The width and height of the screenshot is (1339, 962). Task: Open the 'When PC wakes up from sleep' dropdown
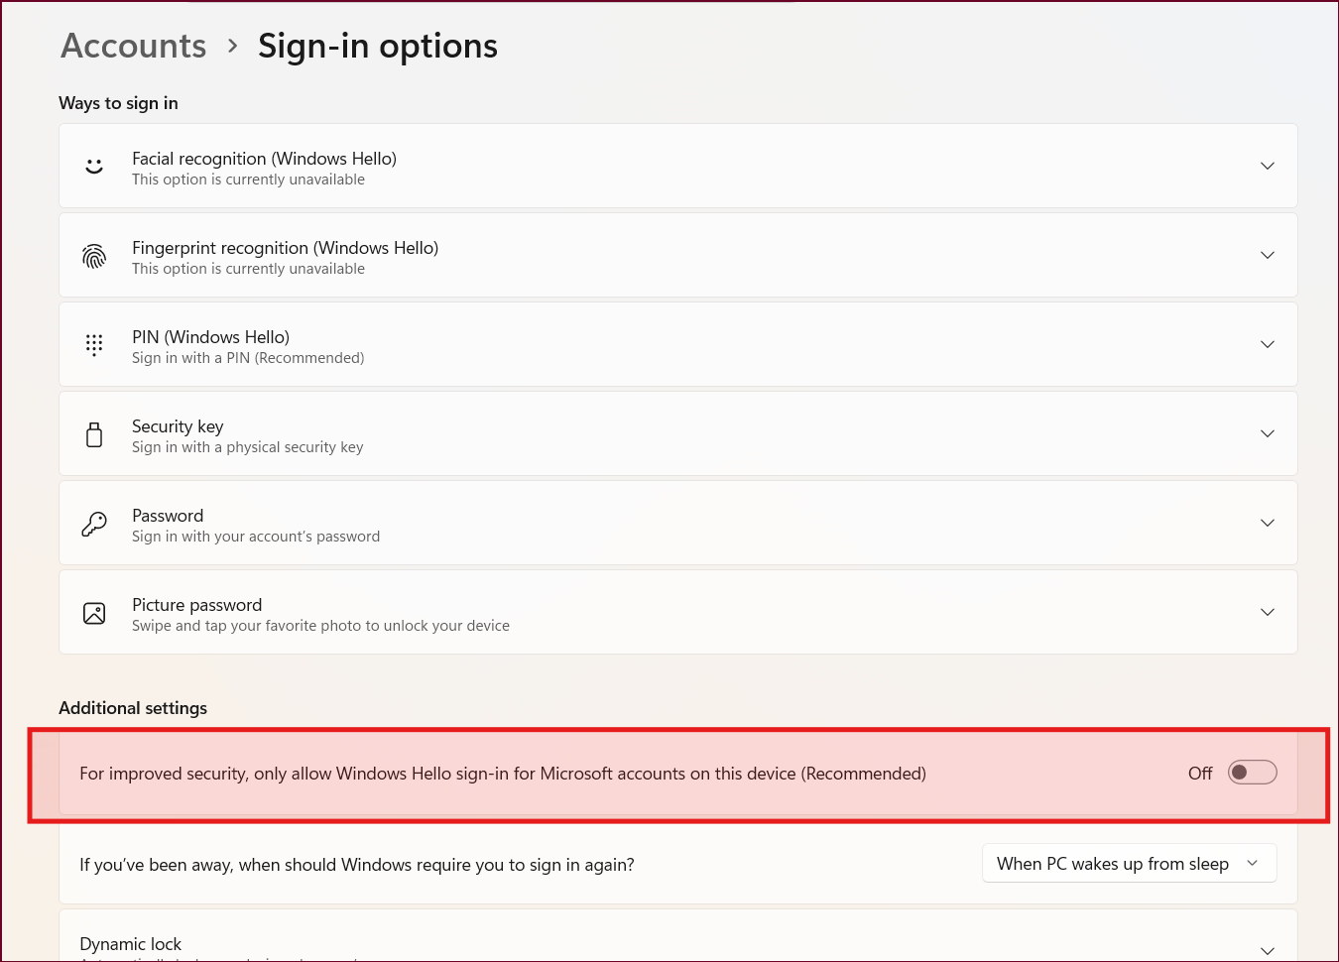[1129, 864]
